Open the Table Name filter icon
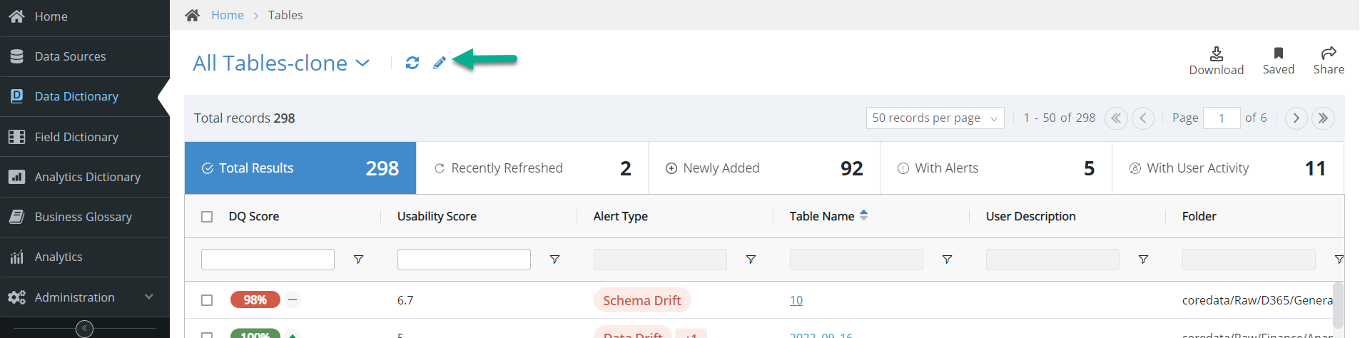1370x338 pixels. [947, 260]
